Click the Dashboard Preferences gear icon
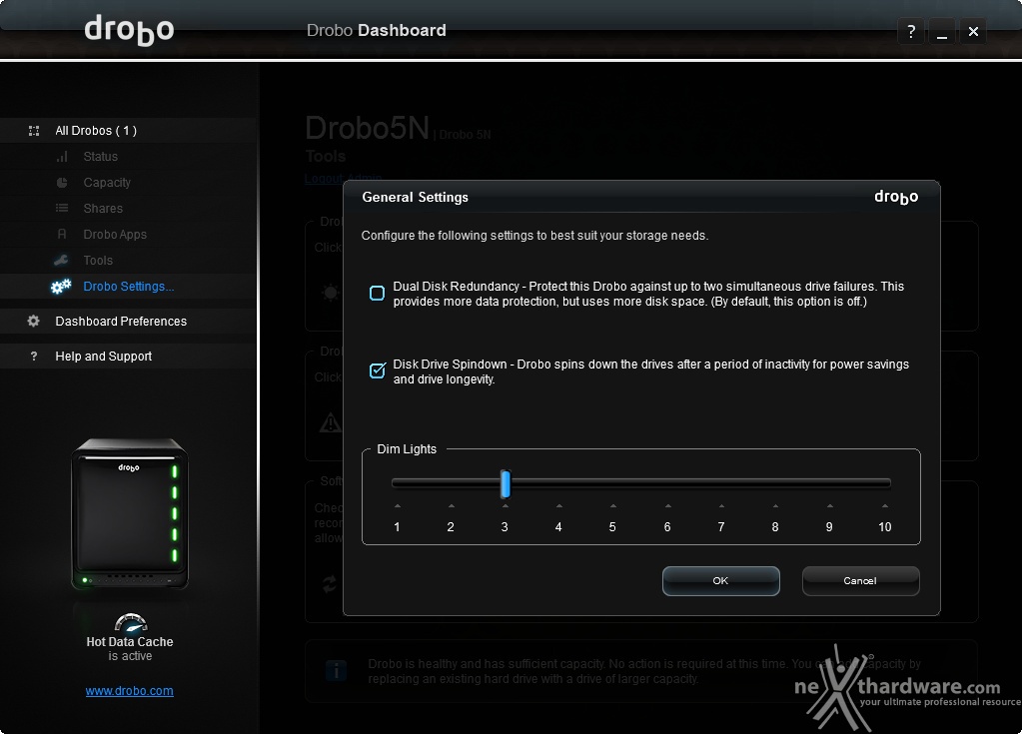The image size is (1022, 734). pos(34,322)
